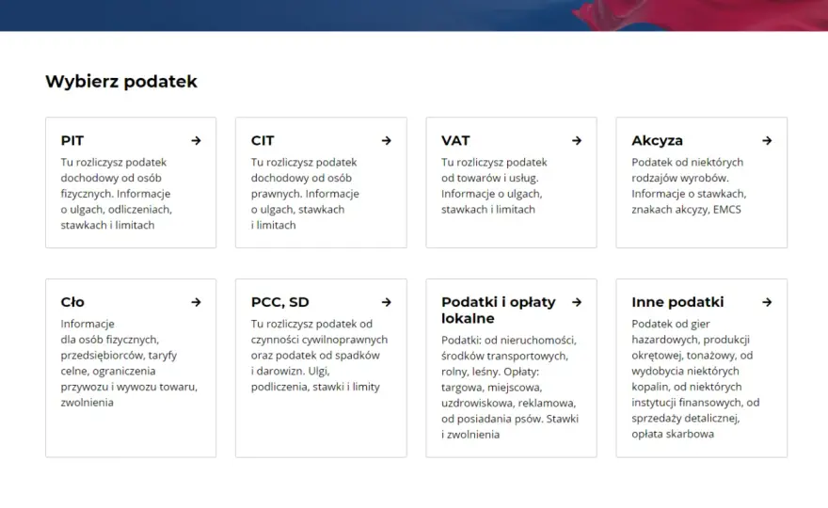This screenshot has height=508, width=828.
Task: Click the arrow icon on VAT card
Action: coord(577,140)
